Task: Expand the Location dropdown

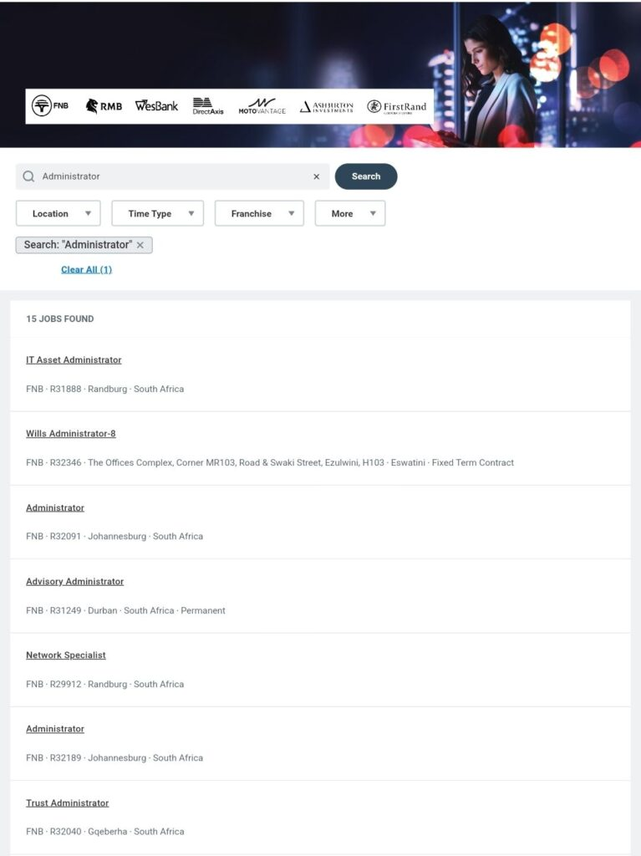Action: coord(59,213)
